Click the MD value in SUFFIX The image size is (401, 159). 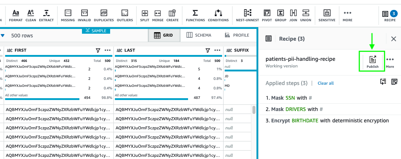pyautogui.click(x=226, y=85)
